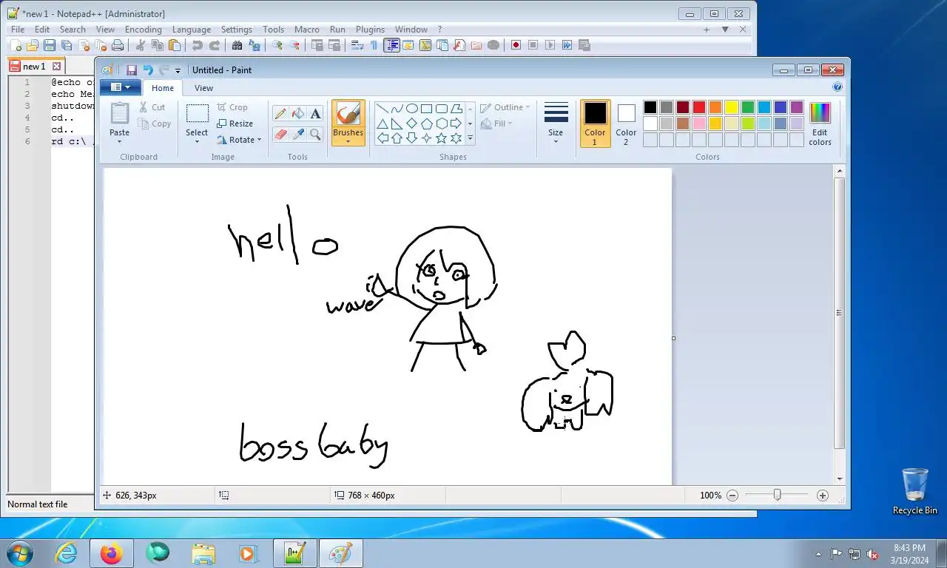Click zoom out minus button
This screenshot has height=568, width=947.
[732, 496]
